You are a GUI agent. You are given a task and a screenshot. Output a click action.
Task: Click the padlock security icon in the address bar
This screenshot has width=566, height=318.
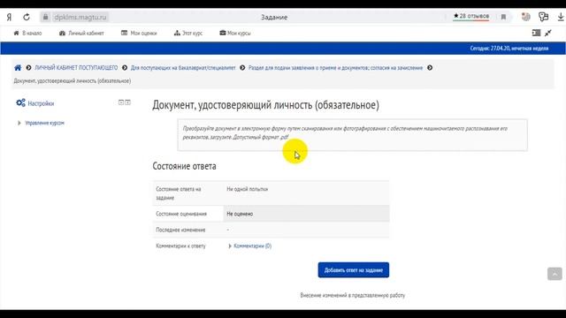[45, 17]
